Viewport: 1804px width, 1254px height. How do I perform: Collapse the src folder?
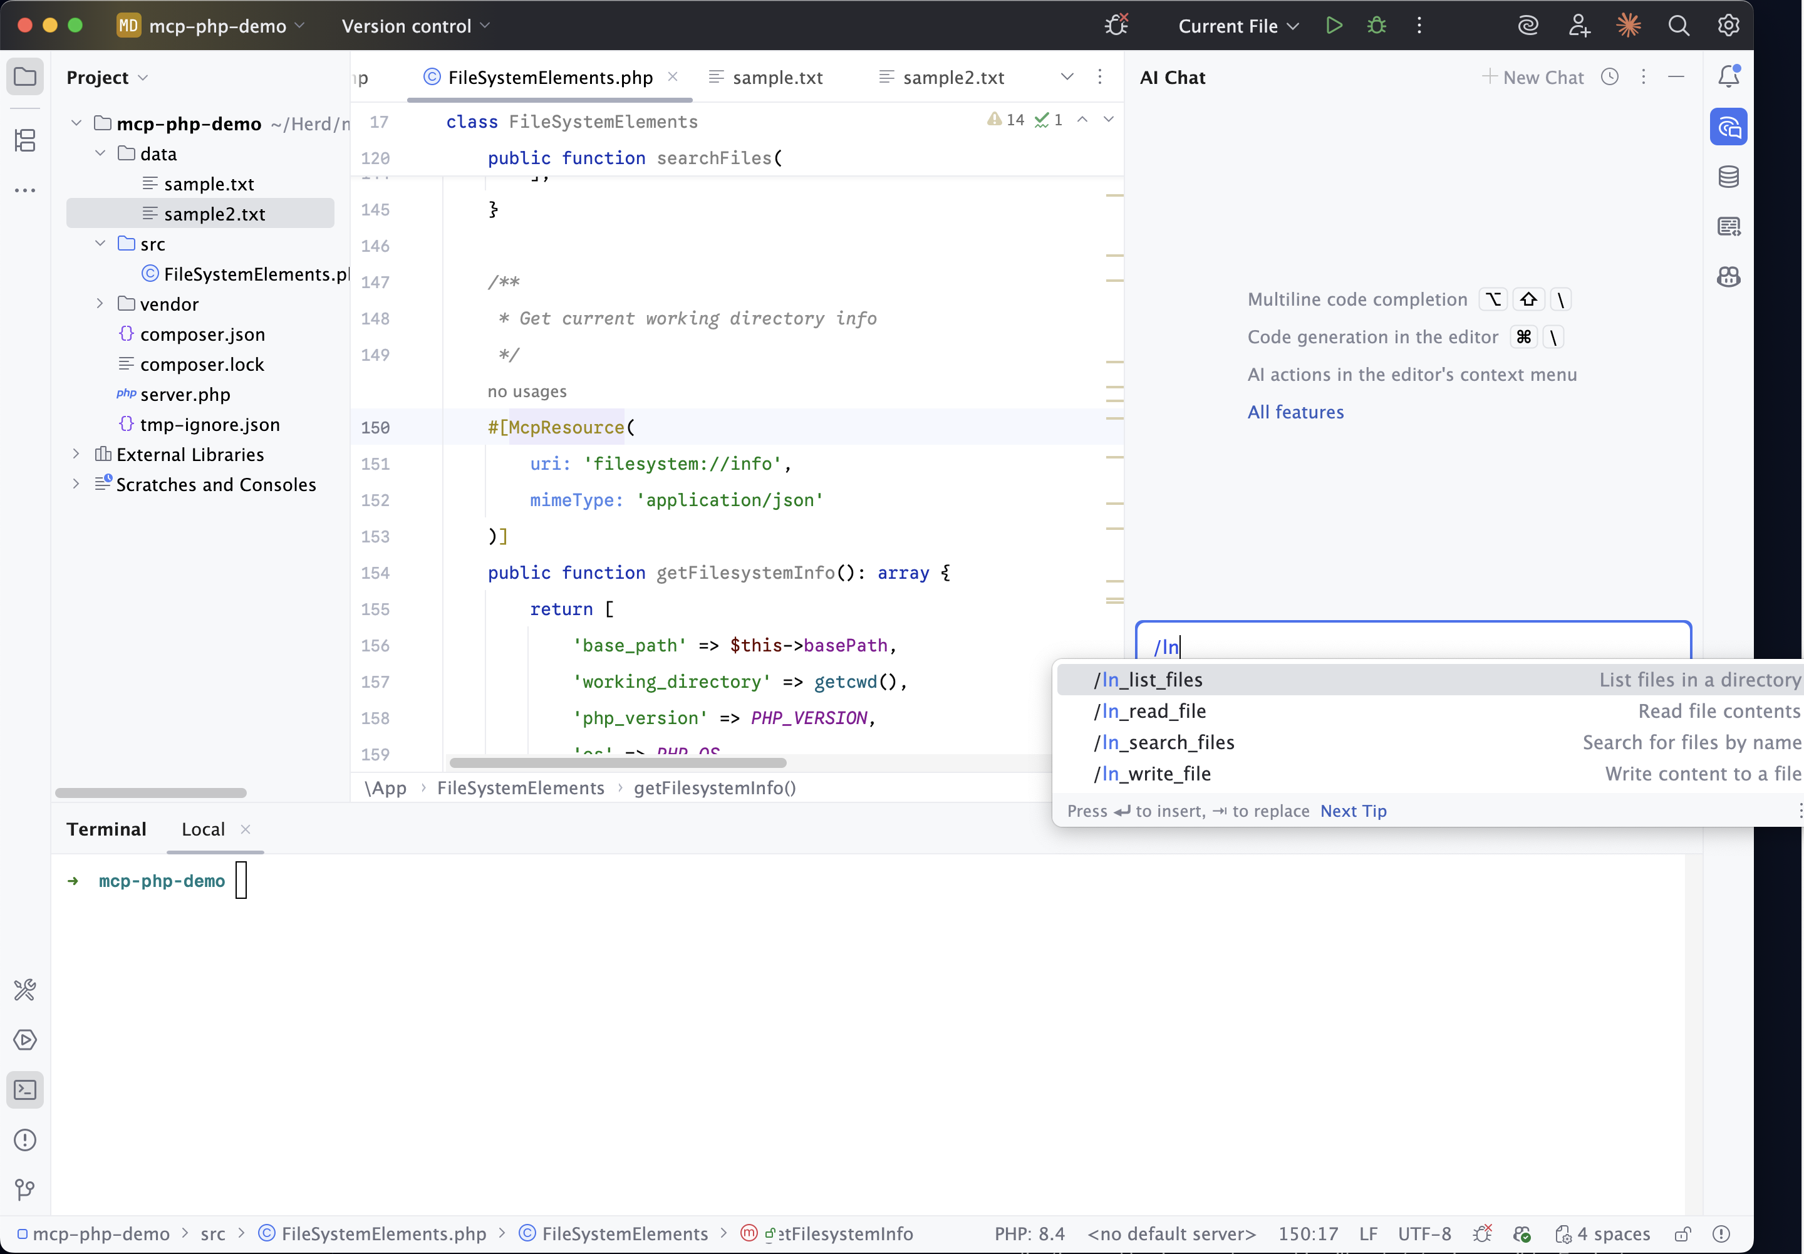click(100, 244)
